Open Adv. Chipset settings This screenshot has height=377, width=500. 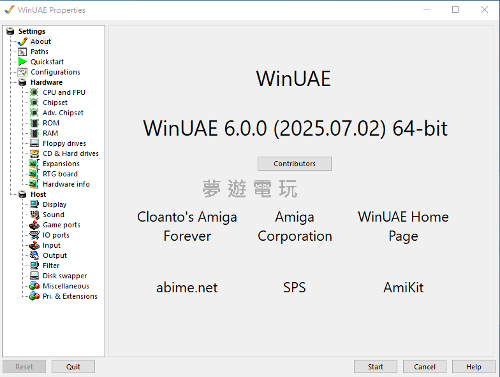(x=63, y=113)
